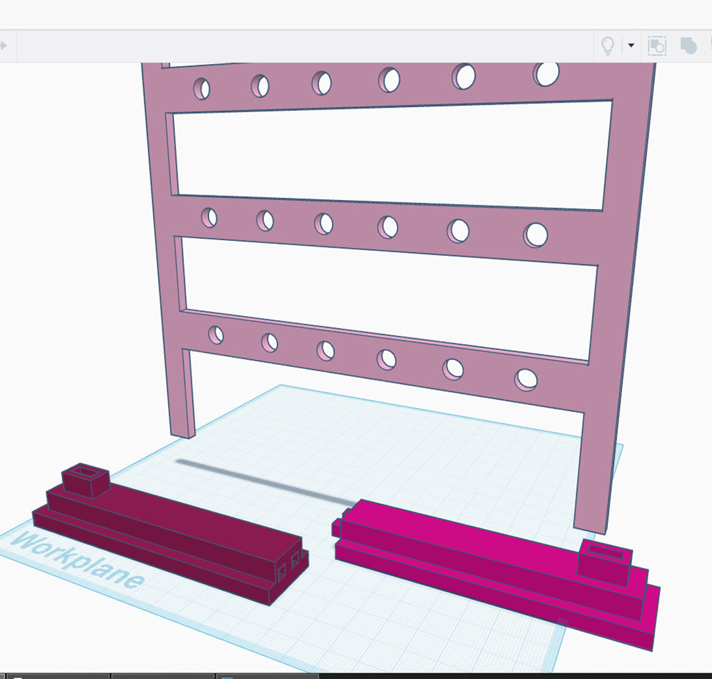
Task: Select the square socket on the magenta base
Action: click(605, 560)
